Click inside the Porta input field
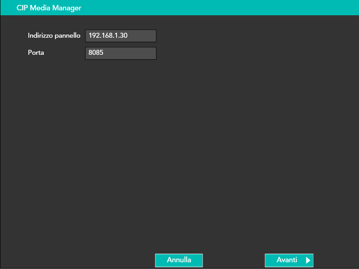Viewport: 359px width, 269px height. click(x=121, y=53)
